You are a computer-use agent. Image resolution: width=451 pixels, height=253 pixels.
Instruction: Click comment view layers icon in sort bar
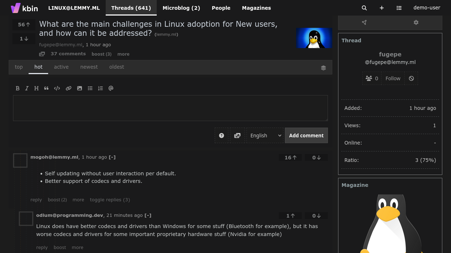pyautogui.click(x=323, y=68)
